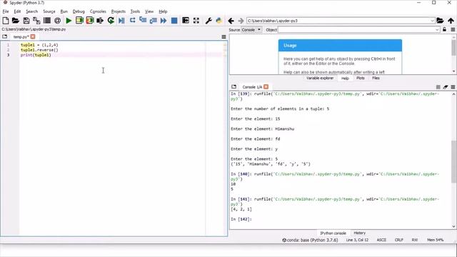Image resolution: width=457 pixels, height=257 pixels.
Task: Click the In [142] console prompt
Action: pyautogui.click(x=241, y=219)
